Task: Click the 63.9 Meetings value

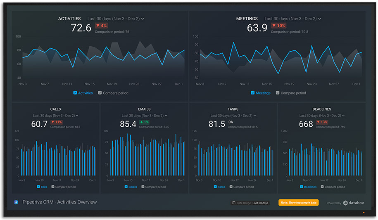Action: click(257, 28)
